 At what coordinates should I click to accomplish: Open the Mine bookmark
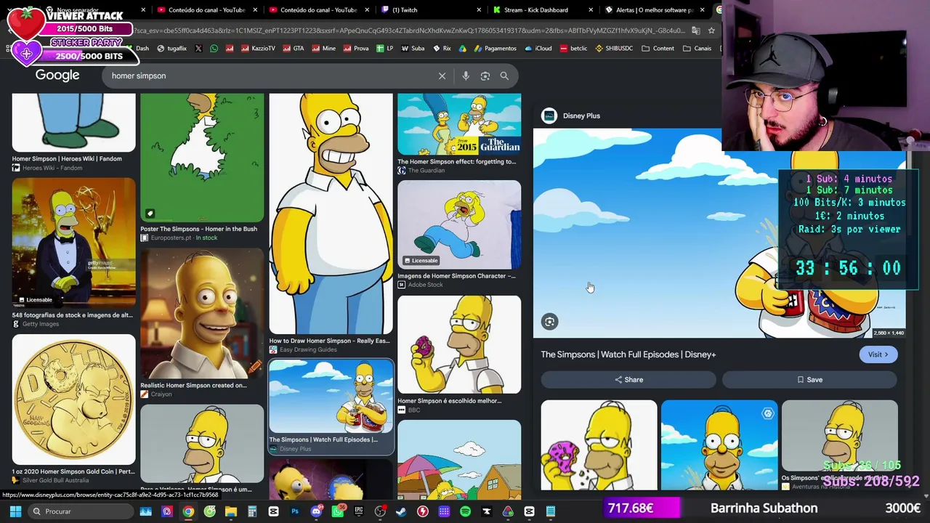[x=324, y=49]
